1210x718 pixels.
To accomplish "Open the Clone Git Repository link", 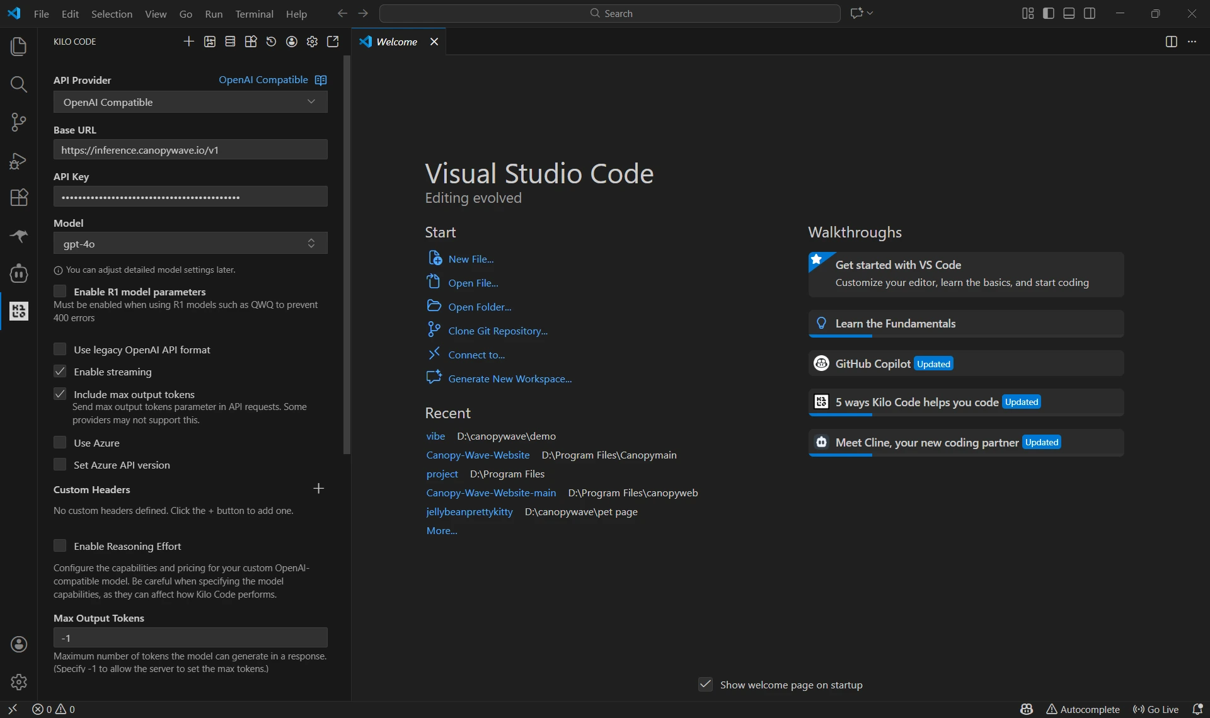I will pyautogui.click(x=498, y=330).
